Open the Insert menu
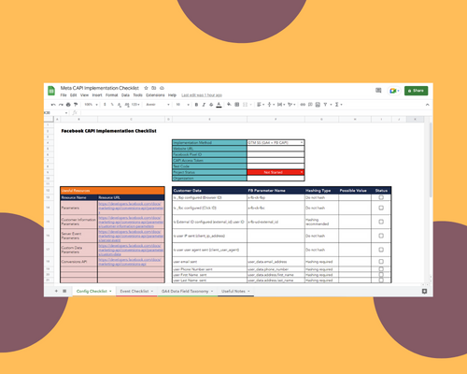Viewport: 467px width, 374px height. coord(97,95)
